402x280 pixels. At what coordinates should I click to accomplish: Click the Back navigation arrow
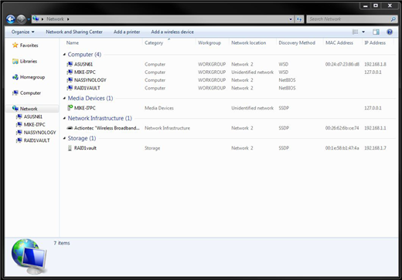point(11,19)
